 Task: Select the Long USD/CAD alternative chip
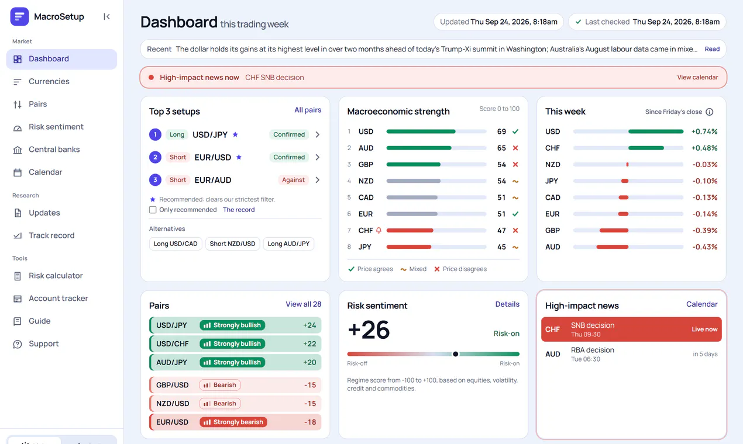click(x=176, y=244)
